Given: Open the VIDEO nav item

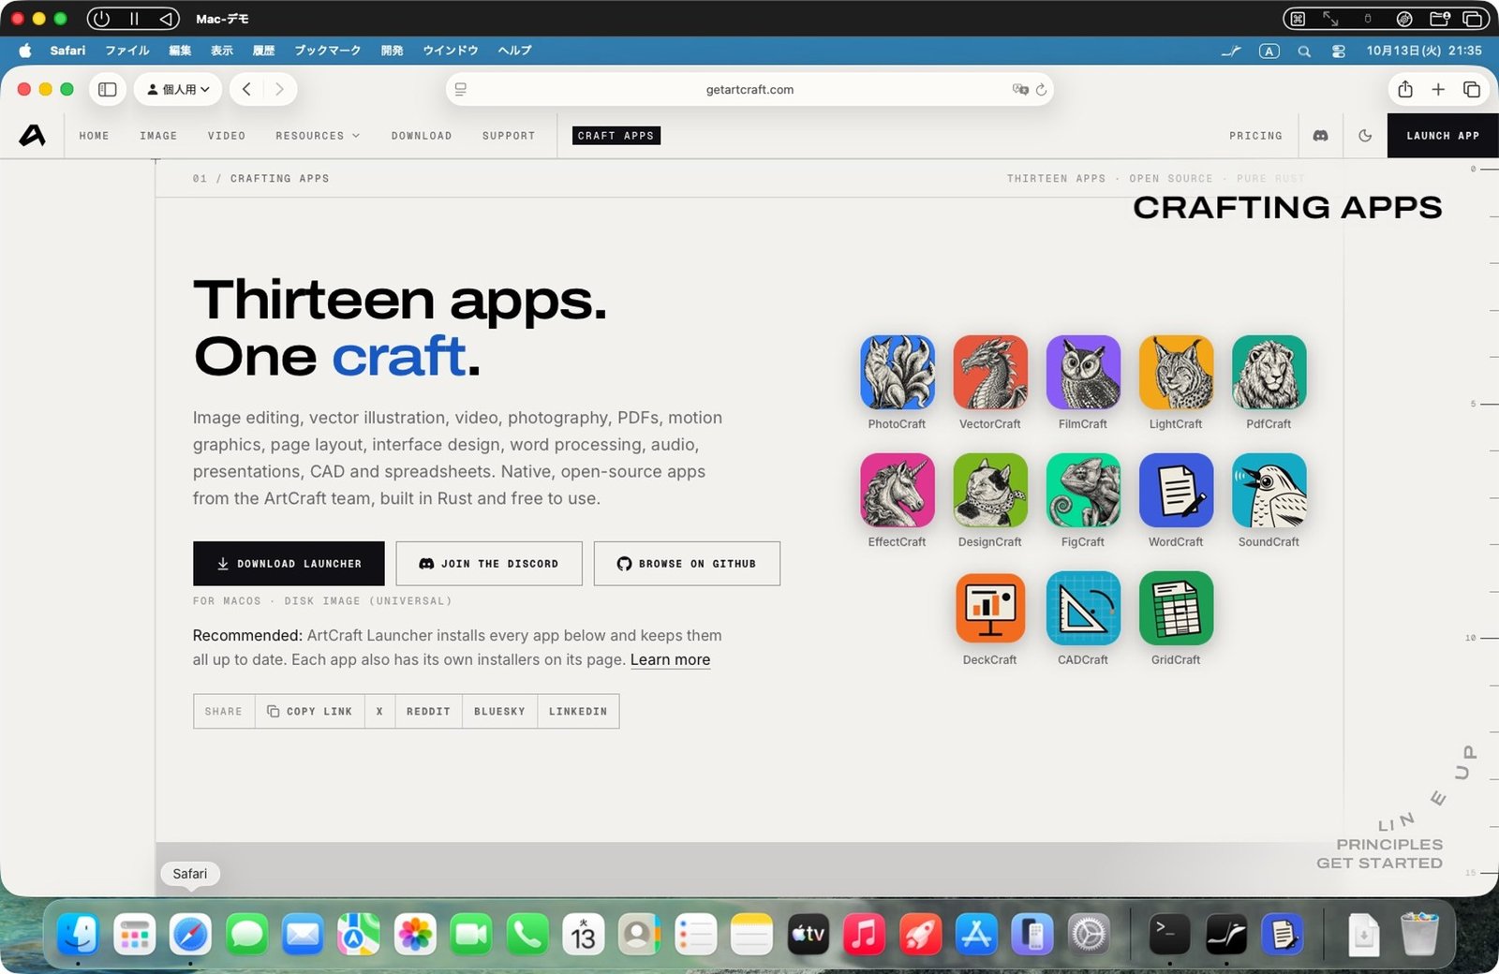Looking at the screenshot, I should tap(227, 136).
